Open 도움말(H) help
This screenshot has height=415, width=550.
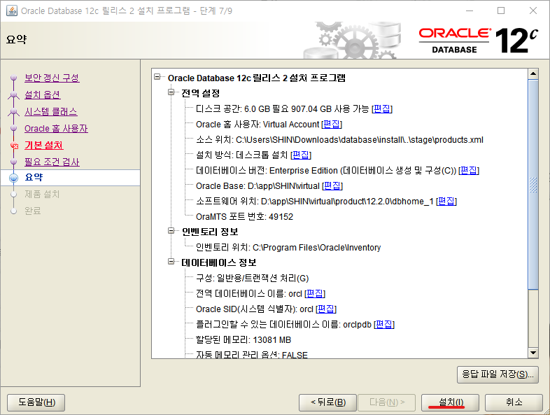point(36,402)
